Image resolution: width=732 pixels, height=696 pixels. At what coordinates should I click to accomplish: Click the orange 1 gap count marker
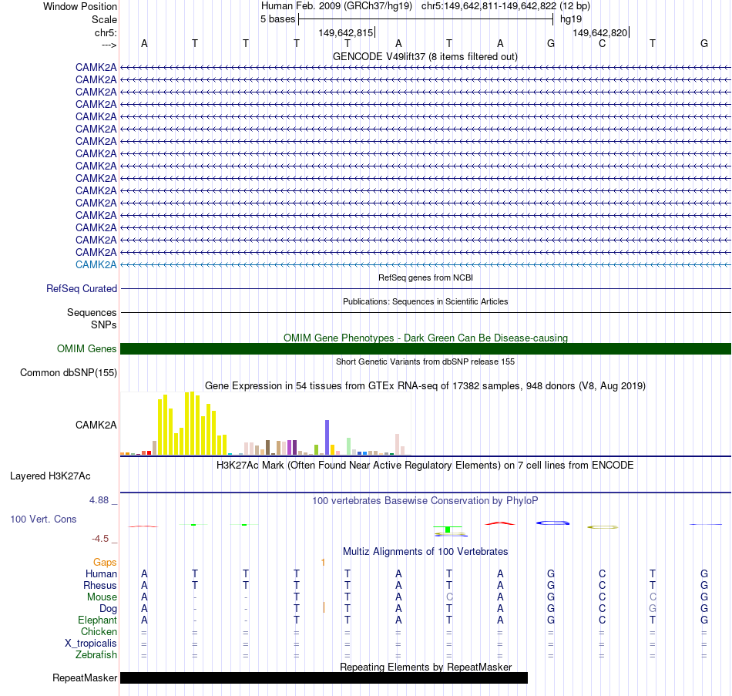[323, 563]
